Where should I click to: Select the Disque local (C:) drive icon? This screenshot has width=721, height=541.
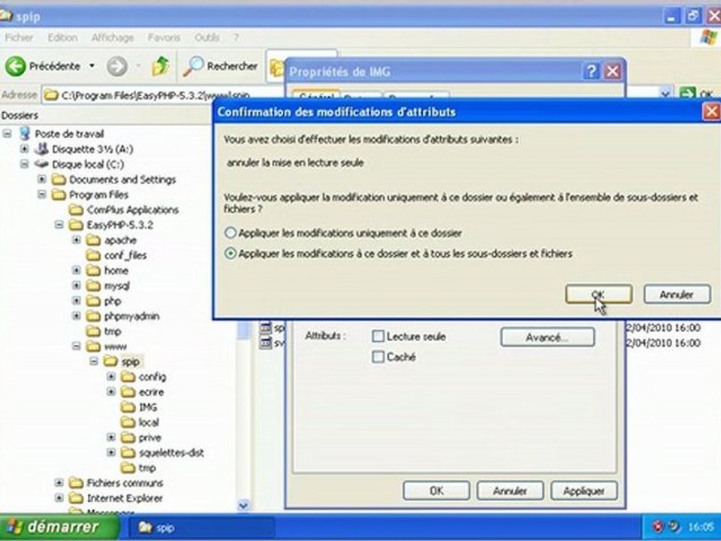(x=42, y=164)
